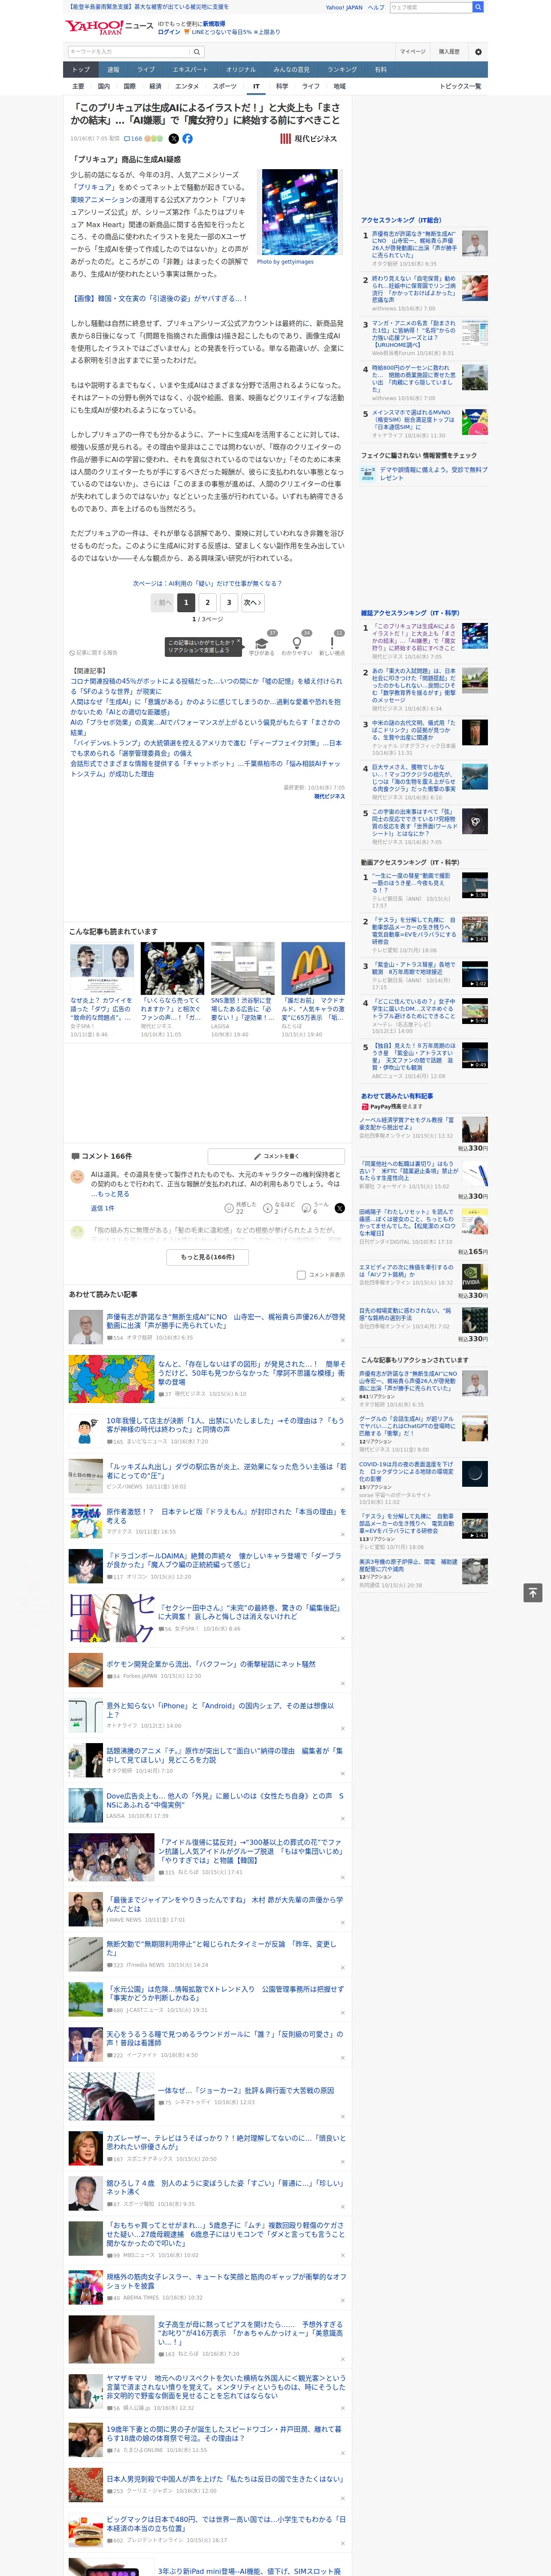Select the エキスパート navigation tab
Image resolution: width=551 pixels, height=2576 pixels.
click(x=190, y=70)
